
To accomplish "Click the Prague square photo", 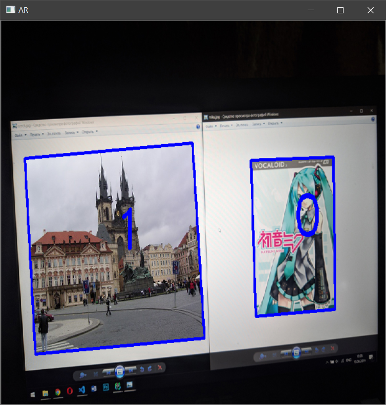I will [x=115, y=249].
